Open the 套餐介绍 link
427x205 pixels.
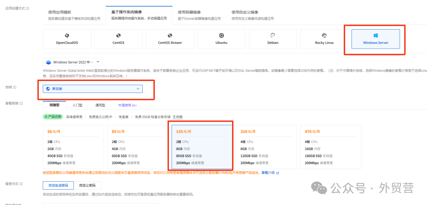pyautogui.click(x=270, y=173)
